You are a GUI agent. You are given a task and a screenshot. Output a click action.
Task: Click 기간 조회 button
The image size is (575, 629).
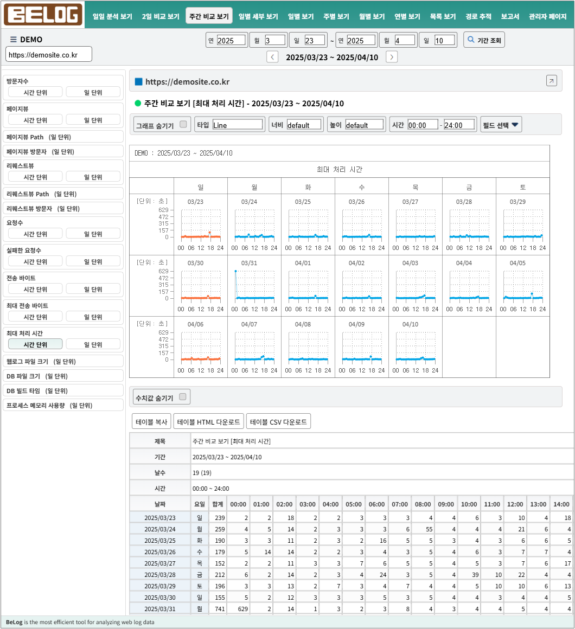[x=484, y=40]
